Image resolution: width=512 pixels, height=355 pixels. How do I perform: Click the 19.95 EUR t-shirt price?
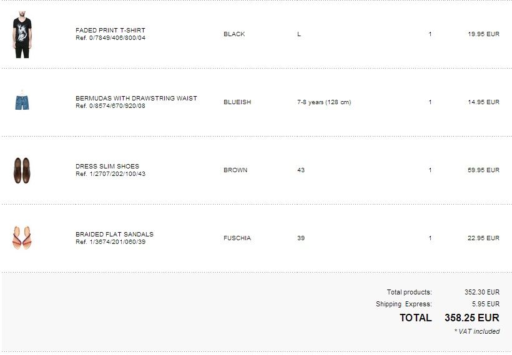click(x=483, y=34)
